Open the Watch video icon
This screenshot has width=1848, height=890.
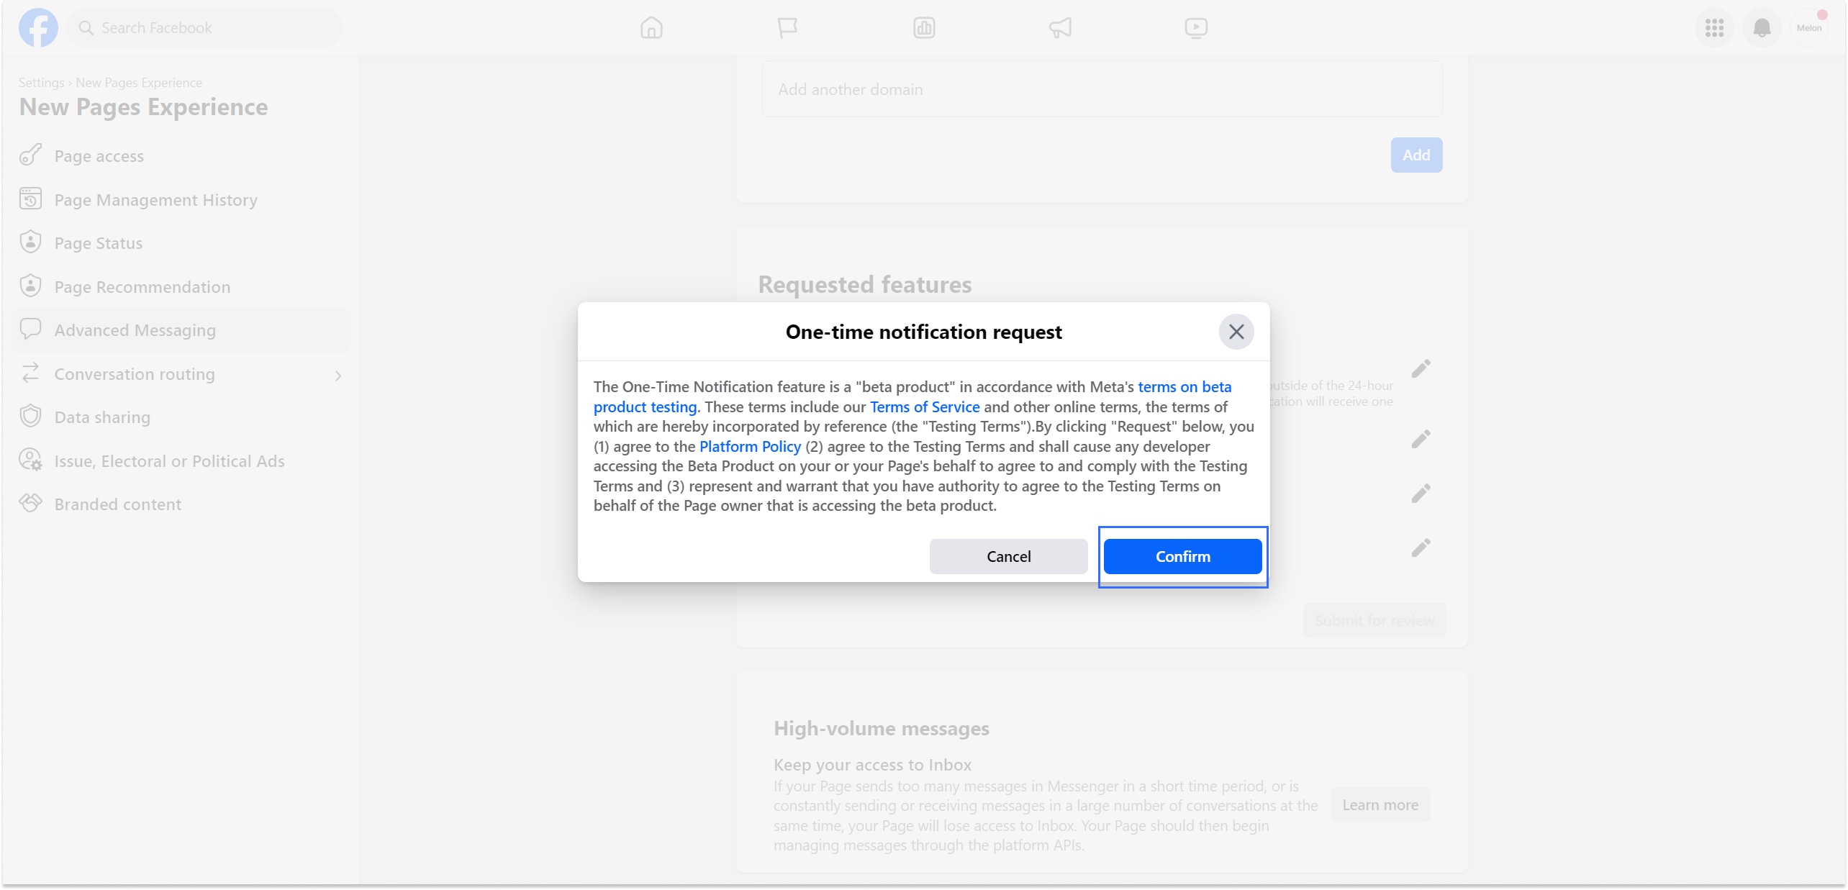click(x=1196, y=28)
